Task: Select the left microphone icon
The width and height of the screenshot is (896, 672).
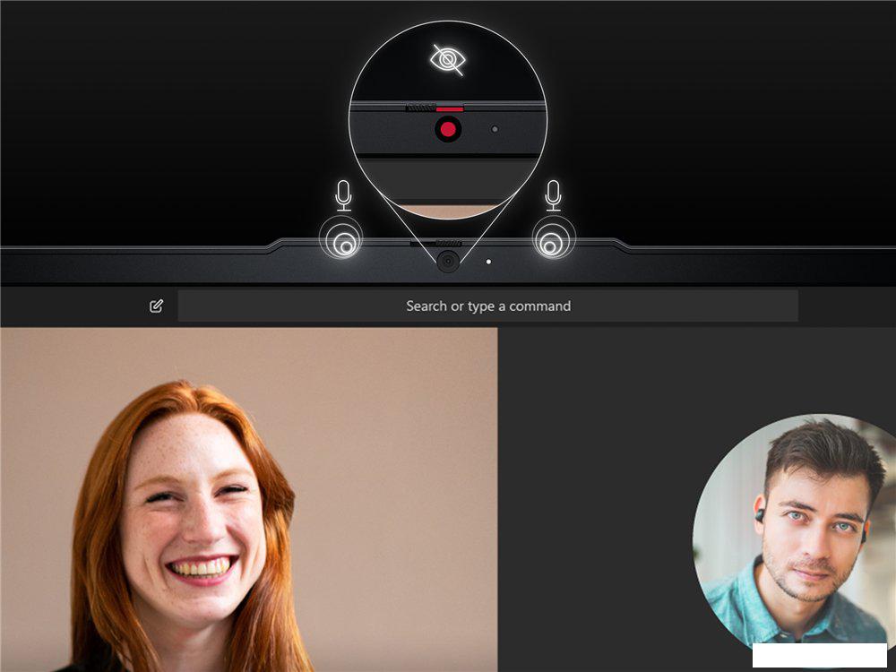Action: 343,195
